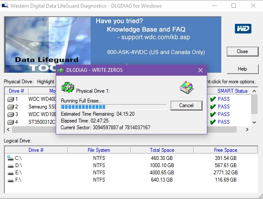Image resolution: width=263 pixels, height=199 pixels.
Task: Click the C:\ logical drive icon
Action: pos(10,158)
